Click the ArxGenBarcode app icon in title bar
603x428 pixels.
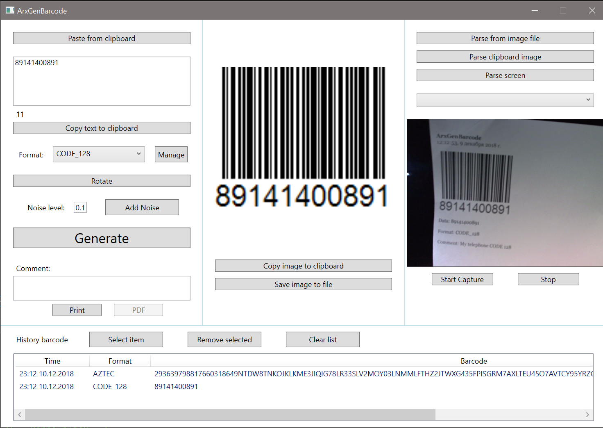[x=10, y=10]
